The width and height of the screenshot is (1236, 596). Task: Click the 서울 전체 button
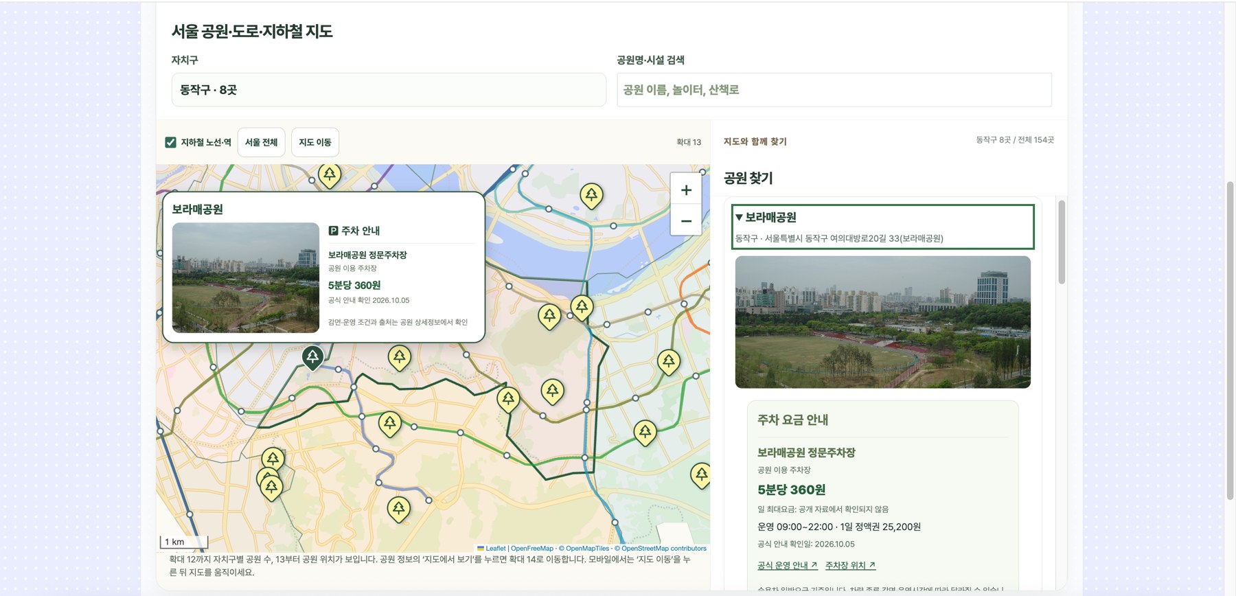pos(261,142)
